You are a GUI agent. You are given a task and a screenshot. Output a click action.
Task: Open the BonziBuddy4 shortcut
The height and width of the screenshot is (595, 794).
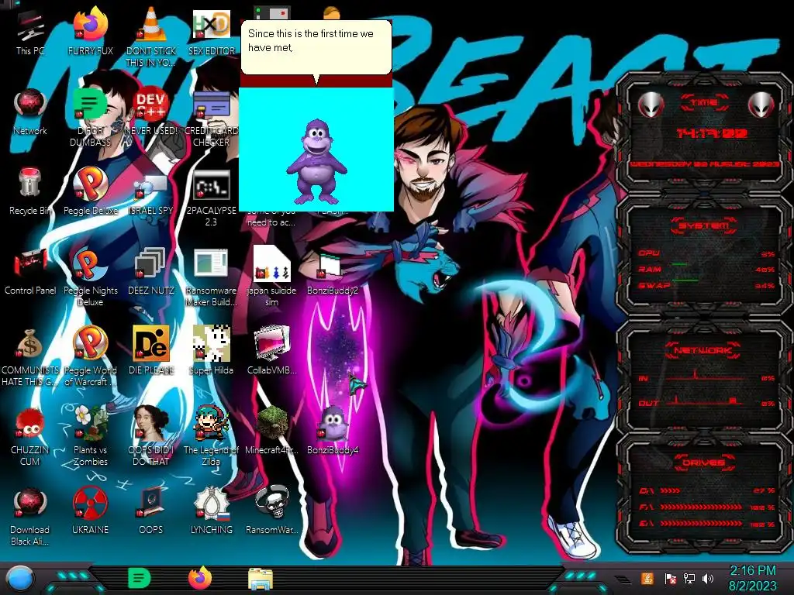(x=332, y=430)
